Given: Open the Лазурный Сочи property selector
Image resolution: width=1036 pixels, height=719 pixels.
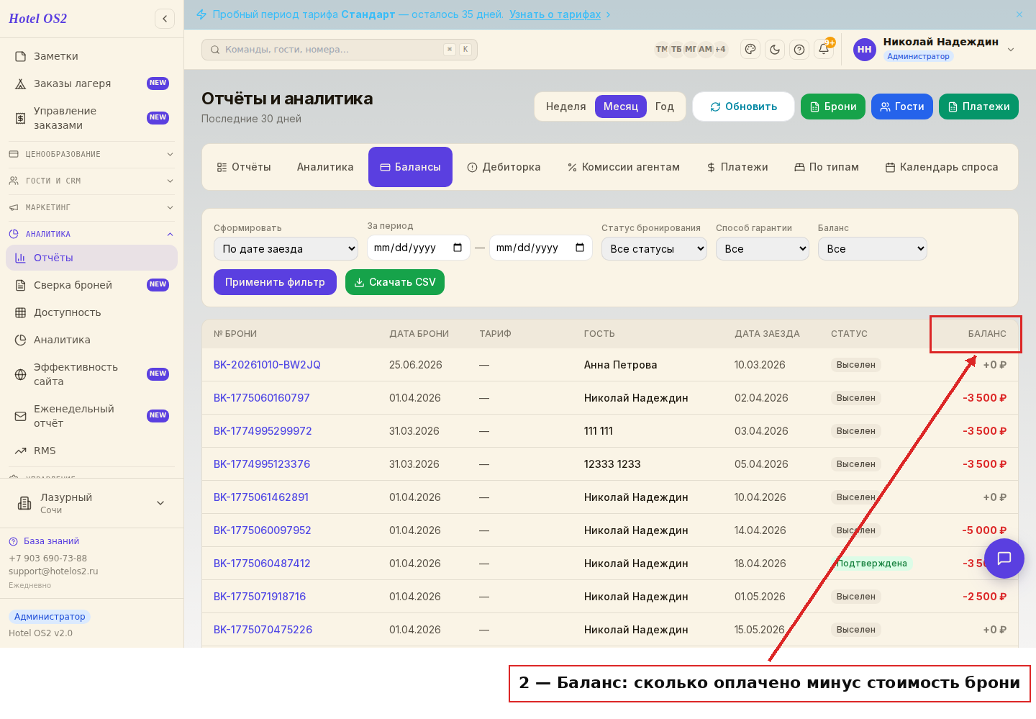Looking at the screenshot, I should (x=91, y=503).
